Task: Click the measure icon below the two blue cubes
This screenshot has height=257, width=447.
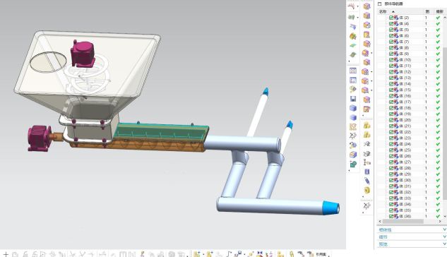Action: pyautogui.click(x=353, y=127)
